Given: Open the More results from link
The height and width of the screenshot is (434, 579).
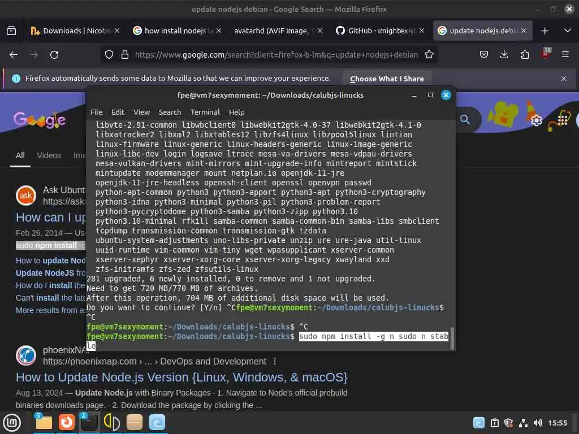Looking at the screenshot, I should [x=50, y=310].
